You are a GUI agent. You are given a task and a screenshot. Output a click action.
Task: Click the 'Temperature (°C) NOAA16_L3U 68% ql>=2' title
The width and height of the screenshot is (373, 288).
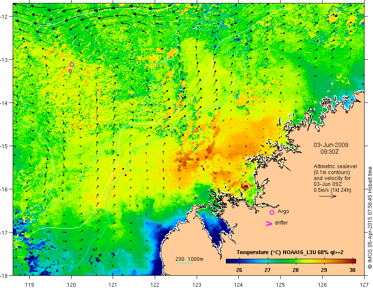pyautogui.click(x=290, y=252)
